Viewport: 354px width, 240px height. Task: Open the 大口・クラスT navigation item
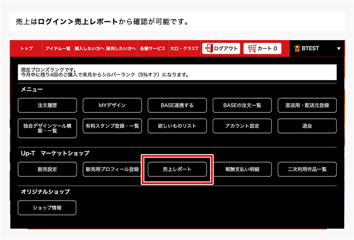pyautogui.click(x=184, y=48)
